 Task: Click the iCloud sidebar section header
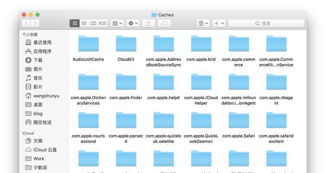tap(28, 133)
